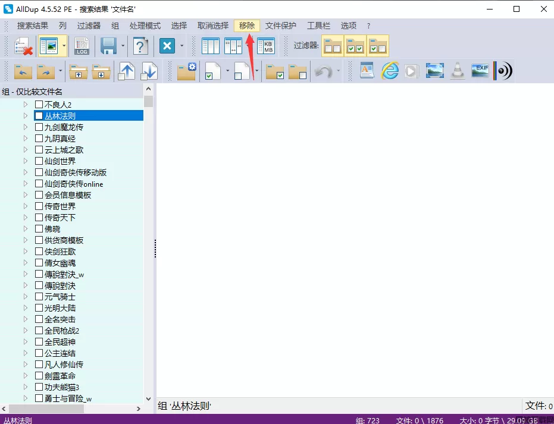The image size is (554, 424).
Task: Click the 全民超神 entry in the list
Action: (60, 342)
